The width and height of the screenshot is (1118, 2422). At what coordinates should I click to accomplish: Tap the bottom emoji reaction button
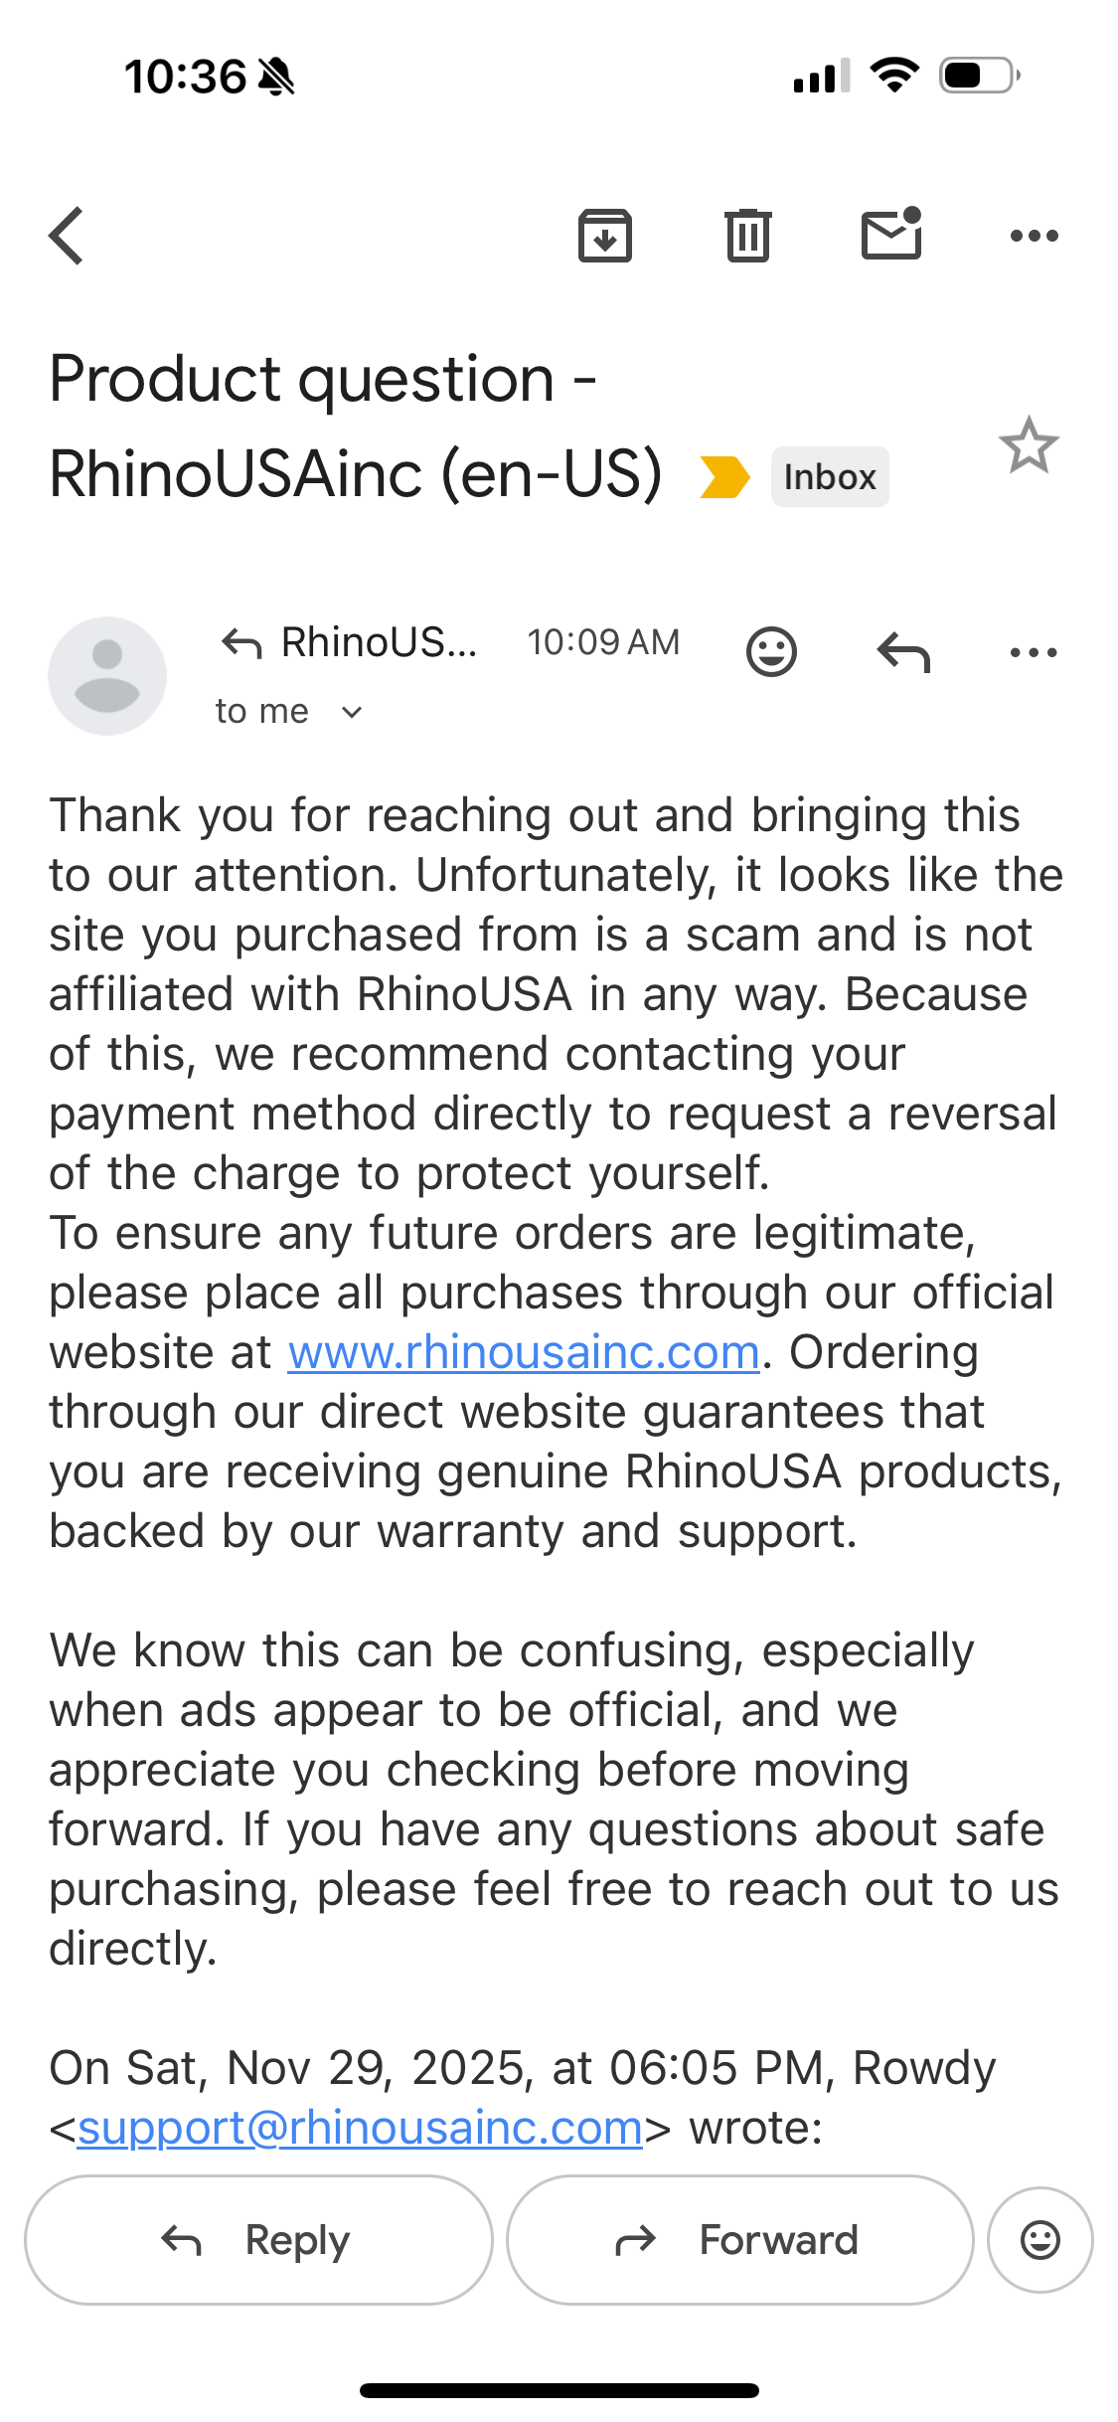pos(1039,2240)
